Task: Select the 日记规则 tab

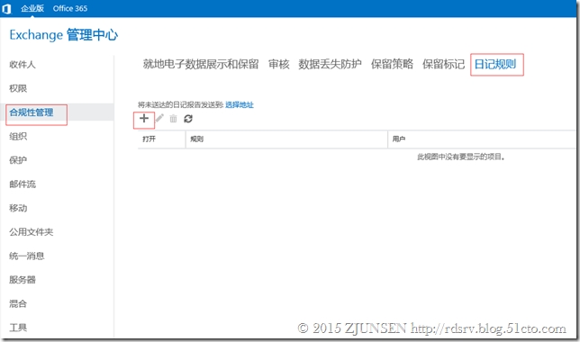Action: pyautogui.click(x=495, y=64)
